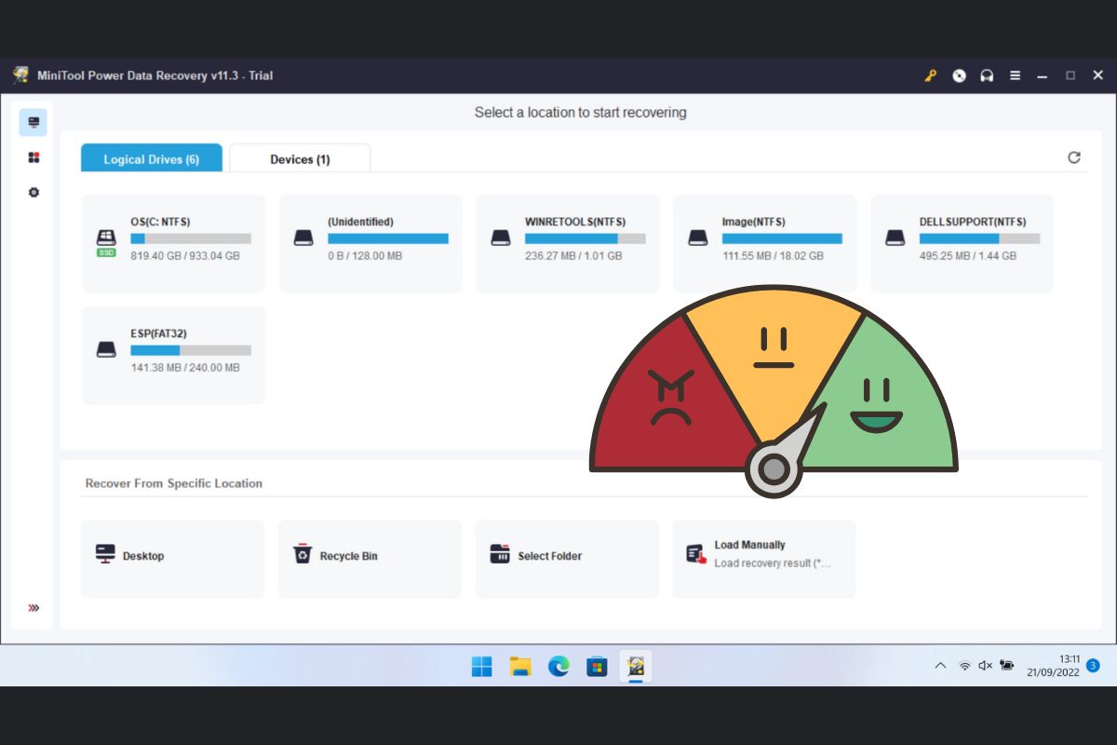This screenshot has height=745, width=1117.
Task: Open the hamburger menu in title bar
Action: (x=1015, y=75)
